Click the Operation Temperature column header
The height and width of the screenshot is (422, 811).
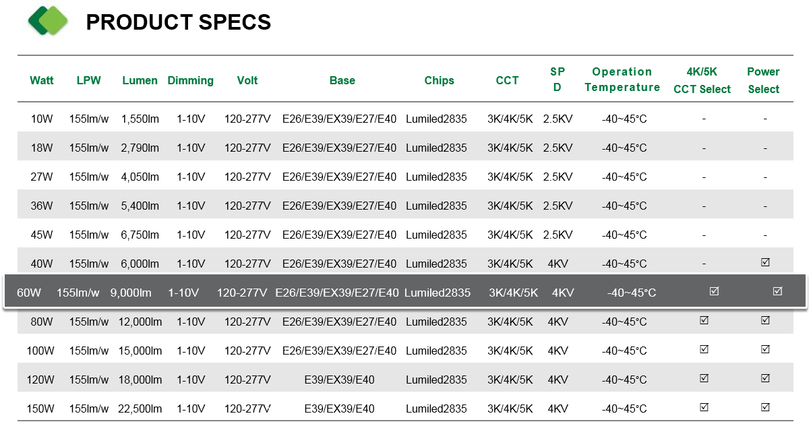pos(622,80)
